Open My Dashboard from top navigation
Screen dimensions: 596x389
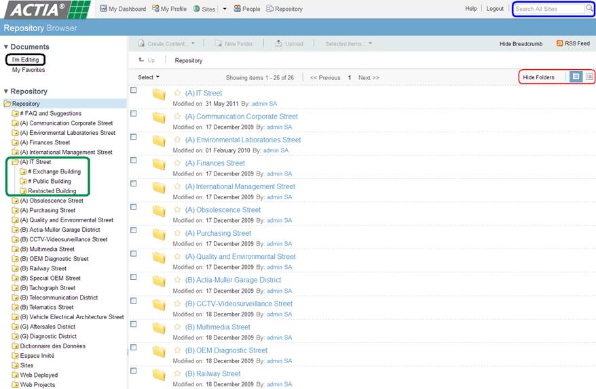point(123,9)
